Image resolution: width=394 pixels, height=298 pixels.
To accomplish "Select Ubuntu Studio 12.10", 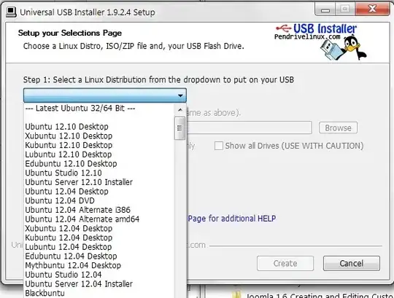I will [63, 173].
